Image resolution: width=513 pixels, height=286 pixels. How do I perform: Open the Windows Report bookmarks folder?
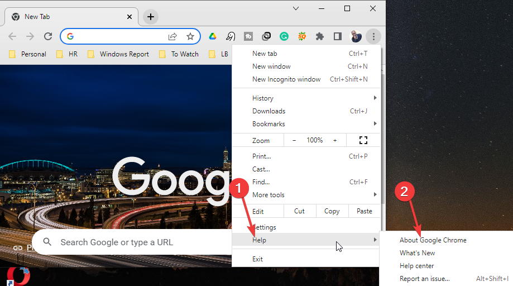(118, 54)
